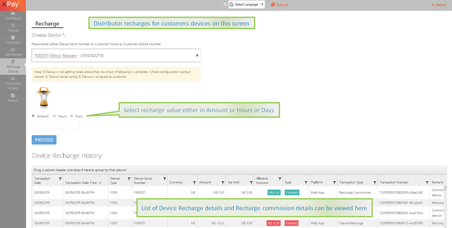The height and width of the screenshot is (228, 452).
Task: Open the Customers sidebar section
Action: click(x=13, y=40)
